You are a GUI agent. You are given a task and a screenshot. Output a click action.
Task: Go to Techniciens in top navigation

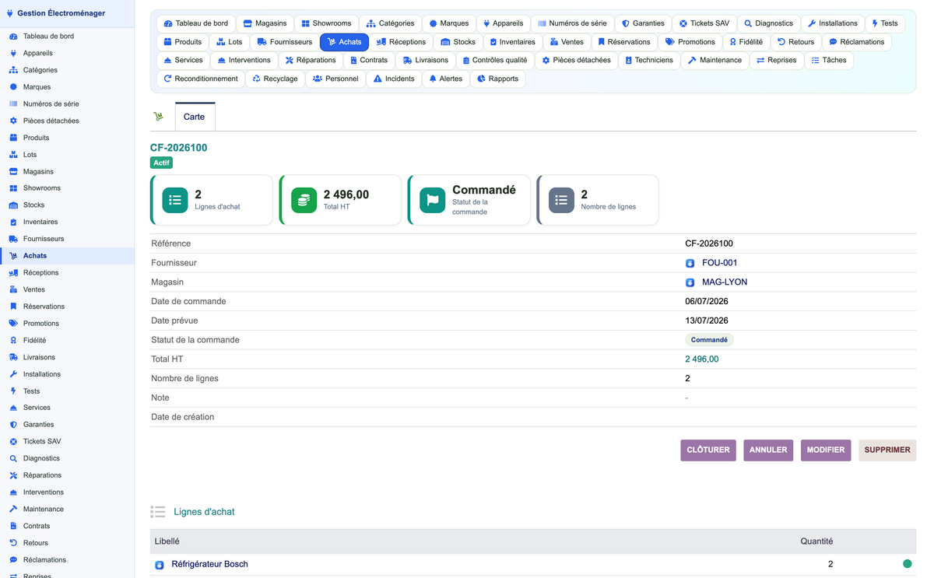(648, 60)
